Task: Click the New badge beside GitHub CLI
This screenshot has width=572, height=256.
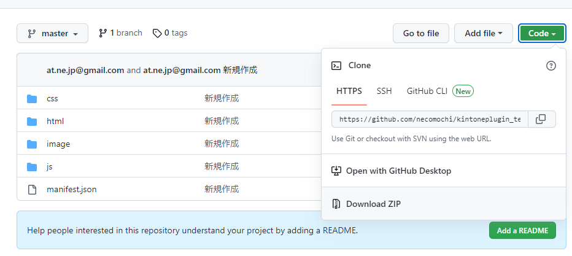Action: click(x=463, y=91)
